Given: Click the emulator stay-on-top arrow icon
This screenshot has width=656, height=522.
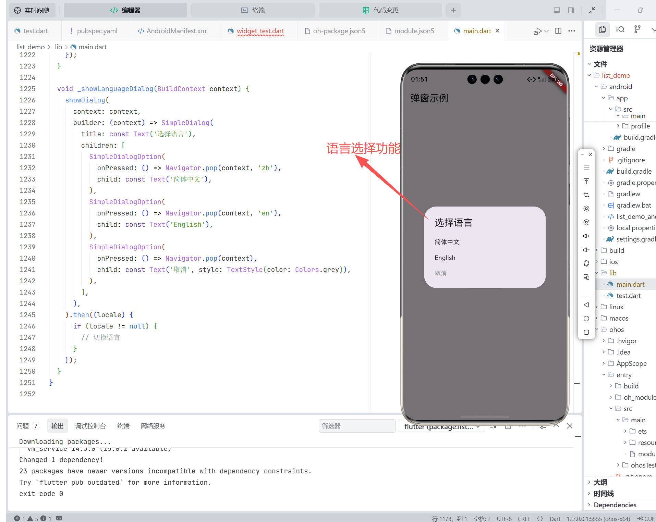Looking at the screenshot, I should [x=586, y=181].
